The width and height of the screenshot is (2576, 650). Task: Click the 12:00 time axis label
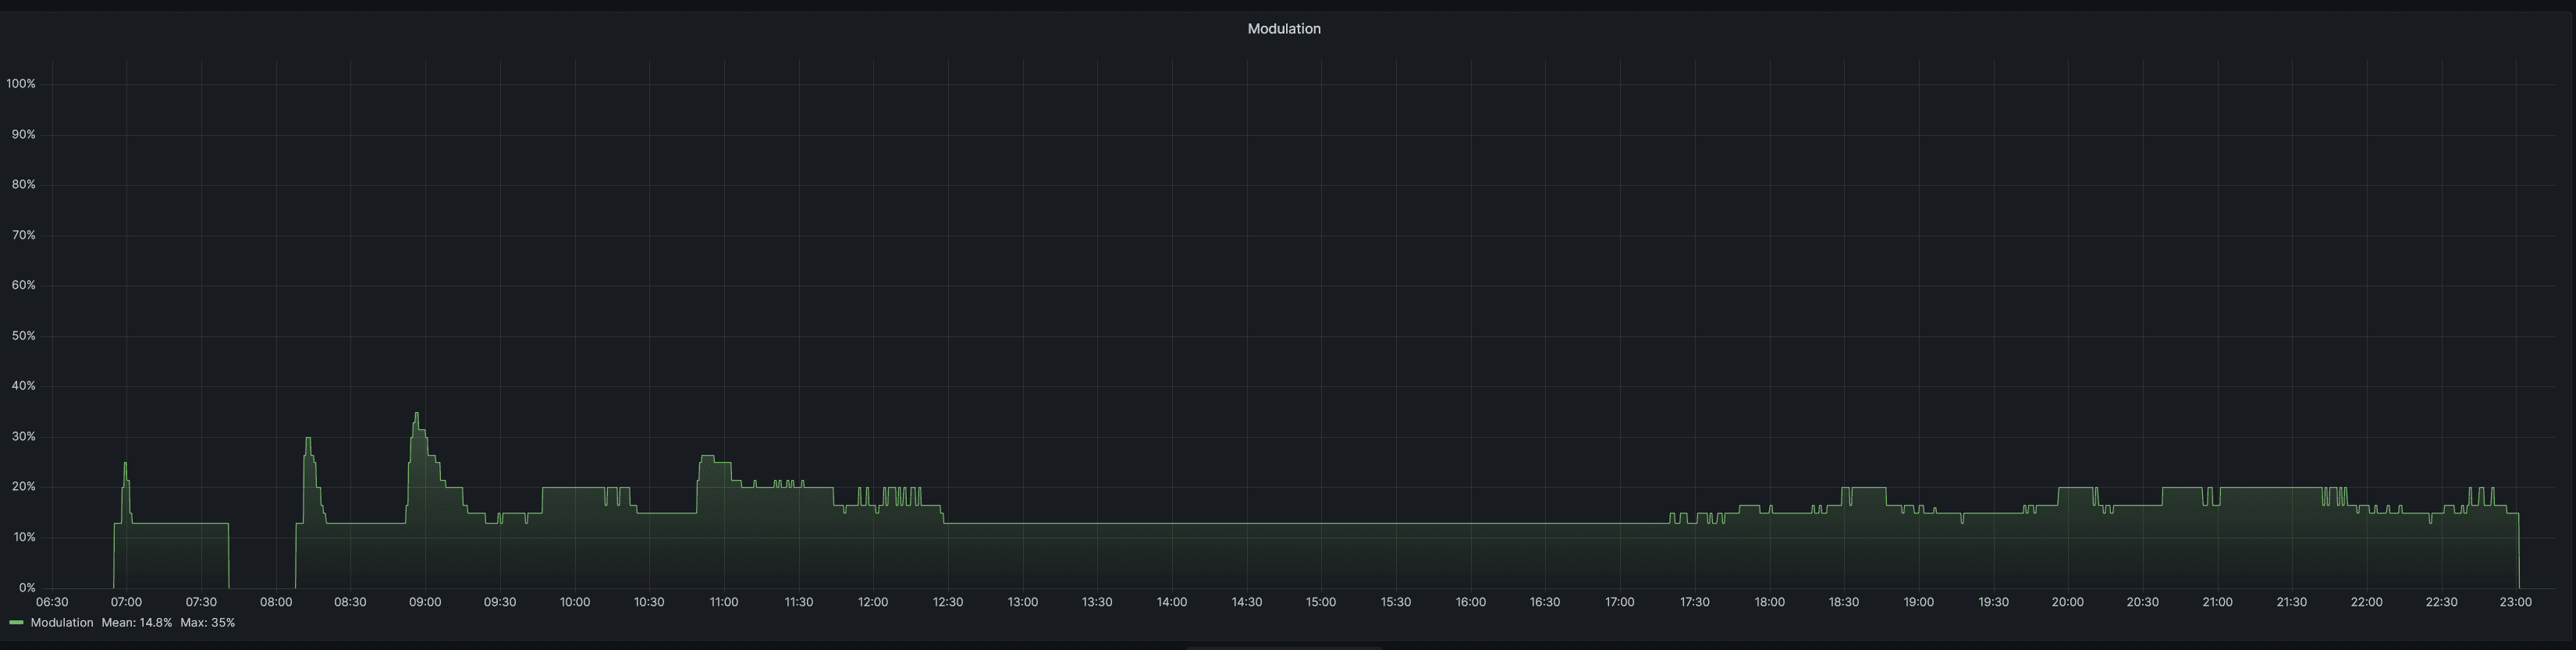pos(873,602)
